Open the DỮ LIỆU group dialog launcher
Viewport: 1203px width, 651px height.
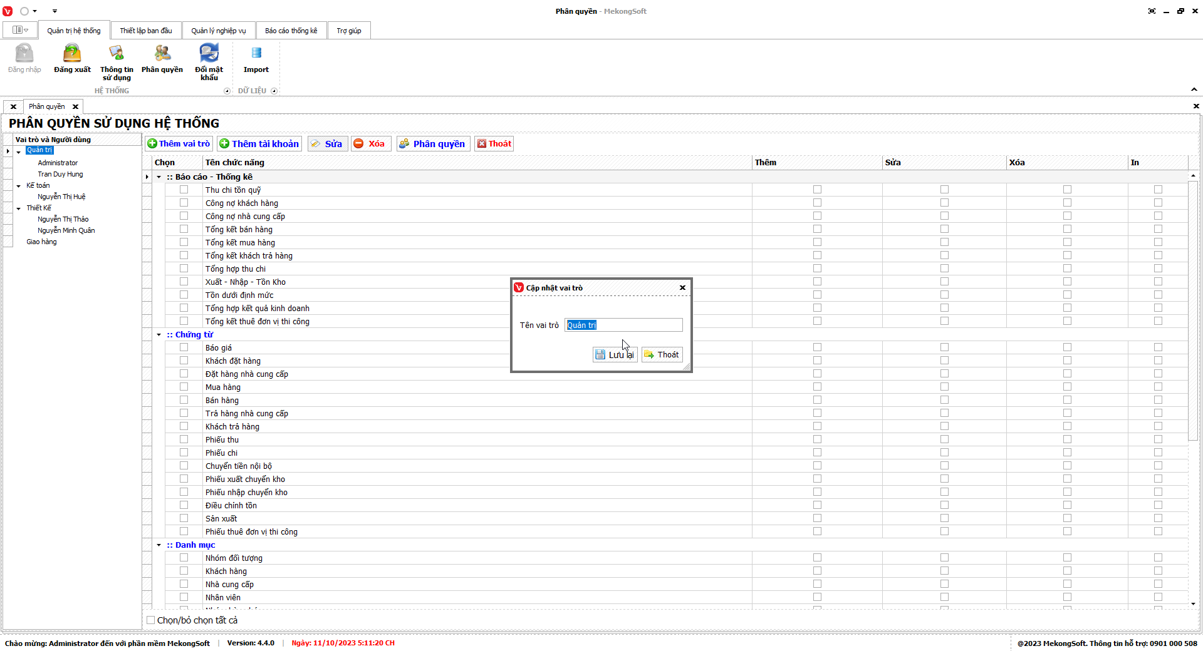pos(274,91)
